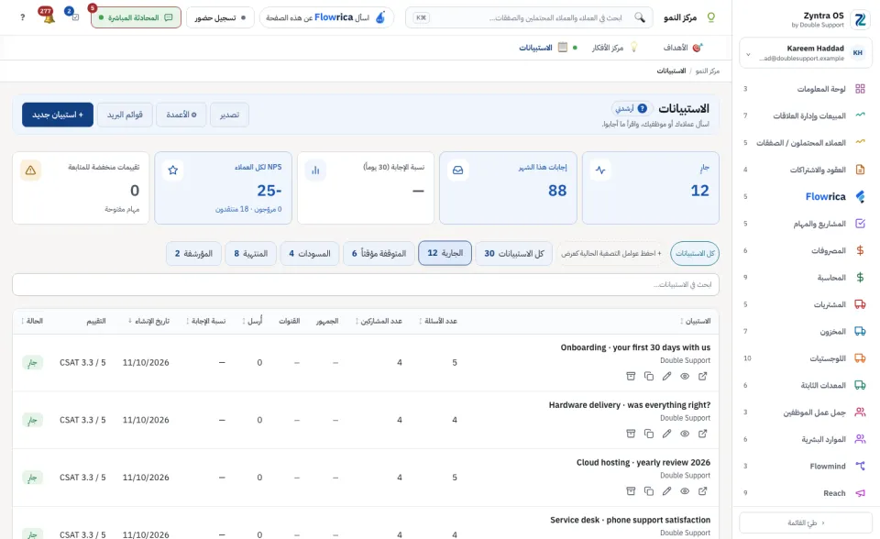Click استبيان جديد button

click(58, 115)
